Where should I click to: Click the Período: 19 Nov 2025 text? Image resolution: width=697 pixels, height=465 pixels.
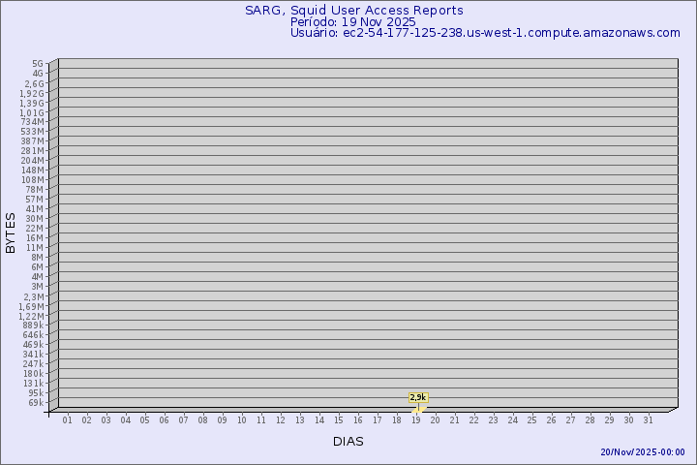pos(352,21)
